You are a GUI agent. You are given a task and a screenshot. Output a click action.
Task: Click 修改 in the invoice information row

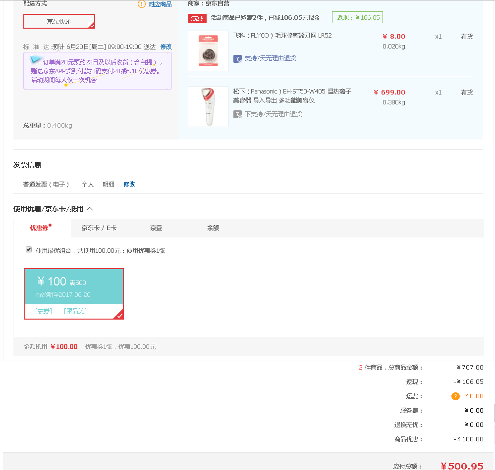pyautogui.click(x=129, y=184)
